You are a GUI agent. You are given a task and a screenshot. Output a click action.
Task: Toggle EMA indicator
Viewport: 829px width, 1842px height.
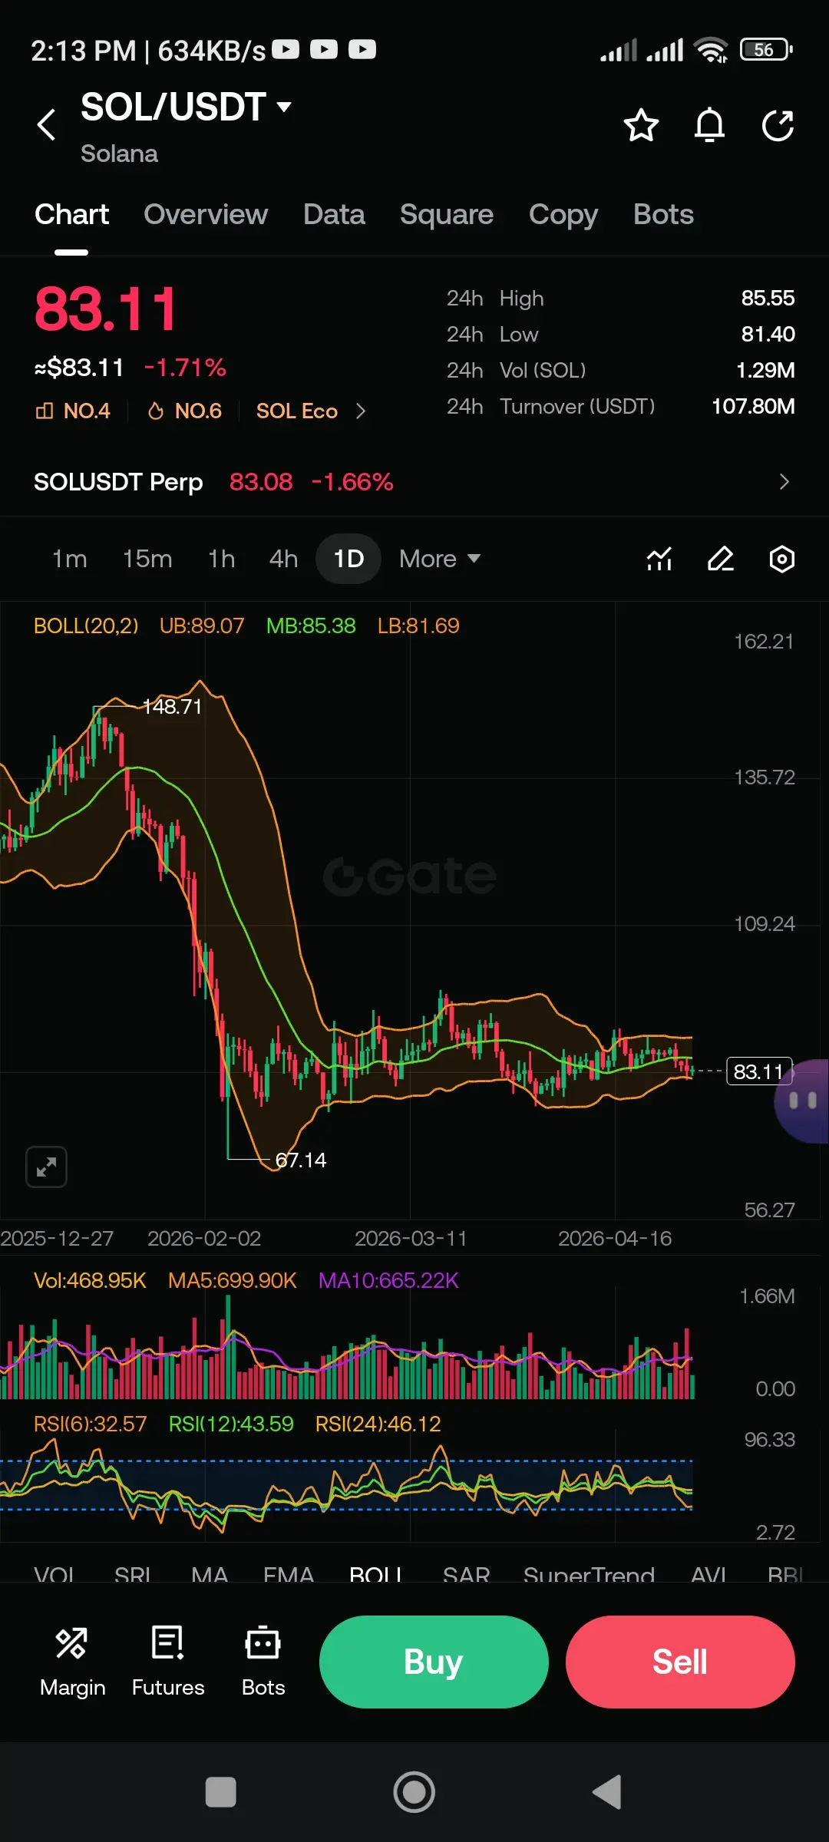point(289,1575)
